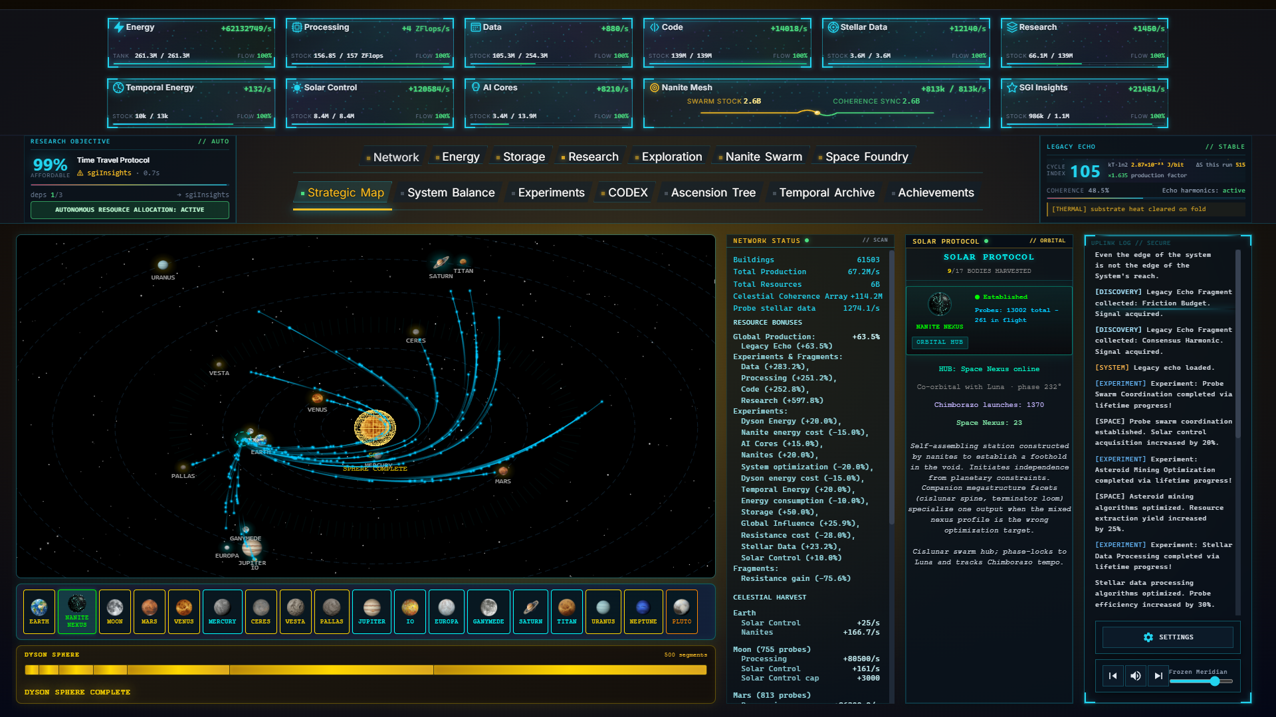This screenshot has width=1276, height=717.
Task: Select the Ganymede body icon
Action: click(488, 611)
